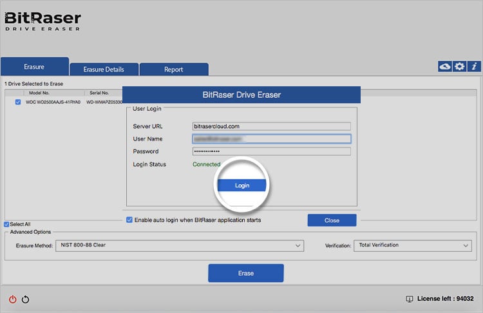Image resolution: width=483 pixels, height=313 pixels.
Task: Switch to the Erasure Details tab
Action: pos(104,70)
